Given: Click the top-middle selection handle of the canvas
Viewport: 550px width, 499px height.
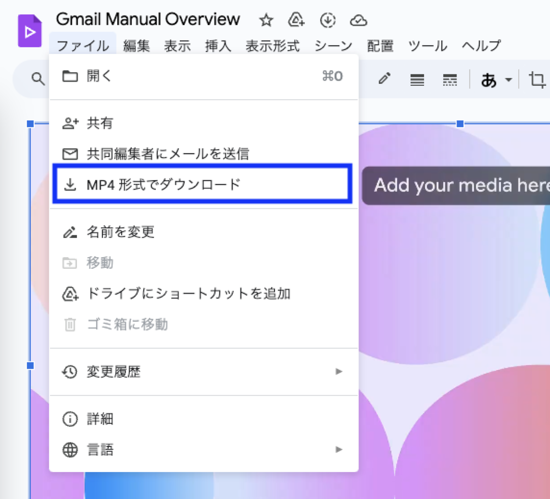Looking at the screenshot, I should pyautogui.click(x=460, y=123).
